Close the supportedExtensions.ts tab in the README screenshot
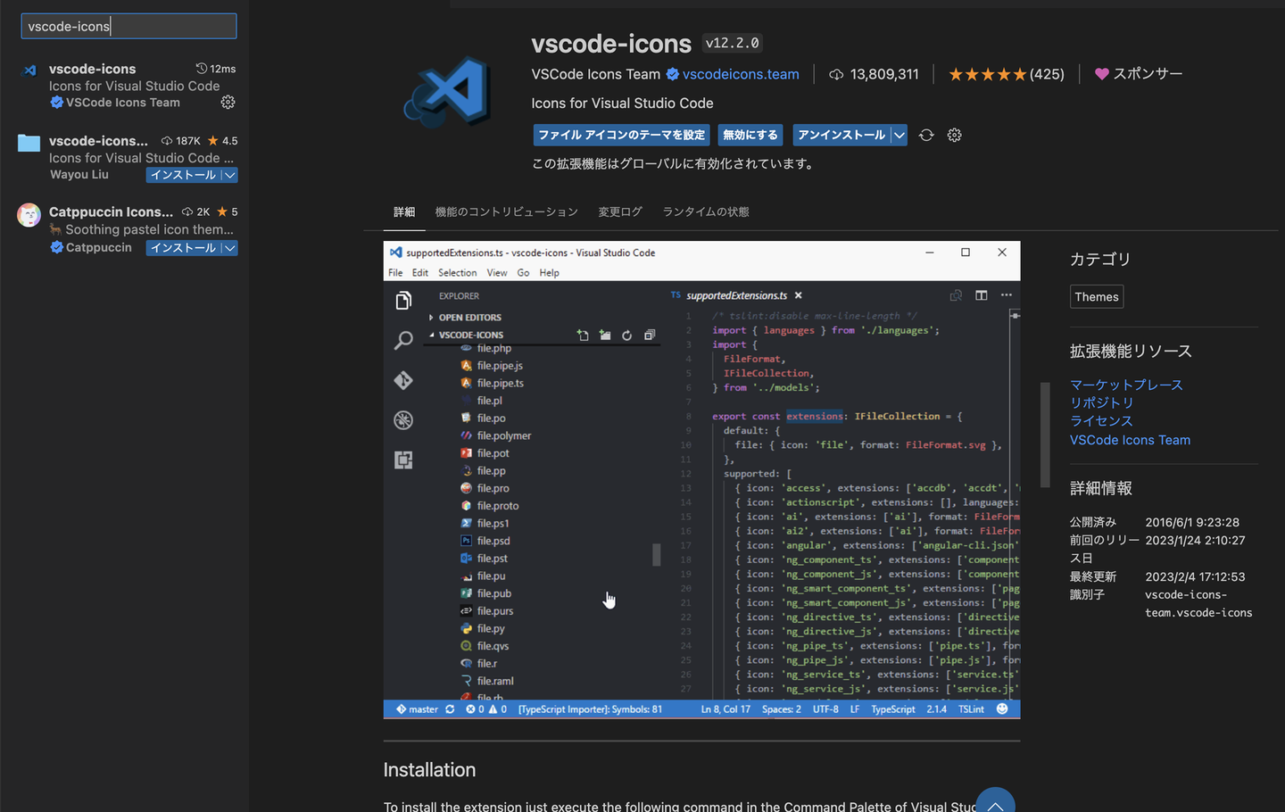Viewport: 1285px width, 812px height. click(x=799, y=295)
